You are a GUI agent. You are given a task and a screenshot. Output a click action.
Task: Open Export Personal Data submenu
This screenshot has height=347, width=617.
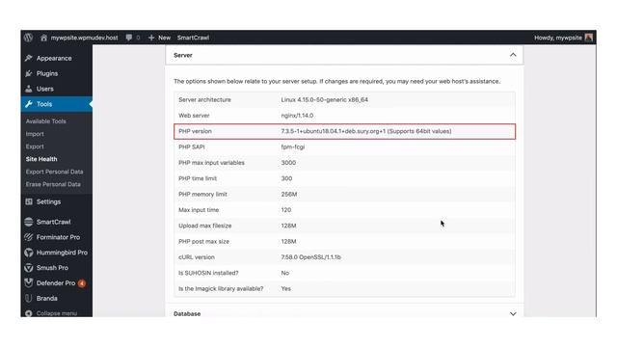(54, 172)
